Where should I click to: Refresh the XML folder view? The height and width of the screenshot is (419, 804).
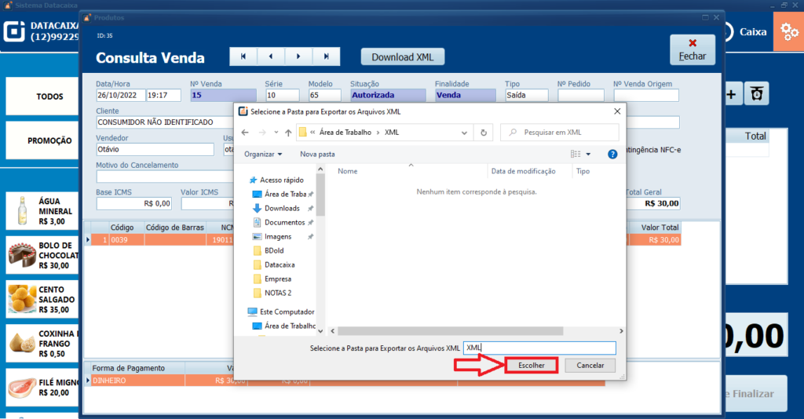click(484, 133)
